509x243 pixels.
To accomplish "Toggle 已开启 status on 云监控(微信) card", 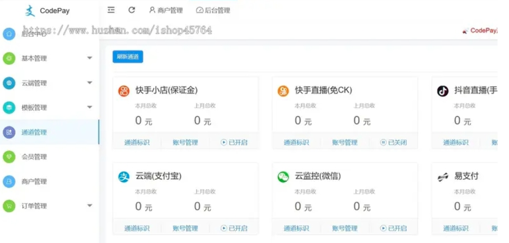I will [394, 228].
